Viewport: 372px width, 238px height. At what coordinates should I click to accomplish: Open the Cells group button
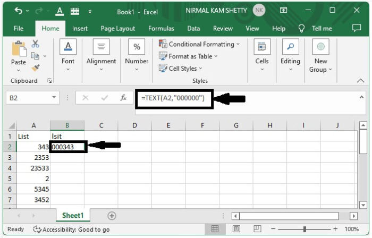(262, 55)
